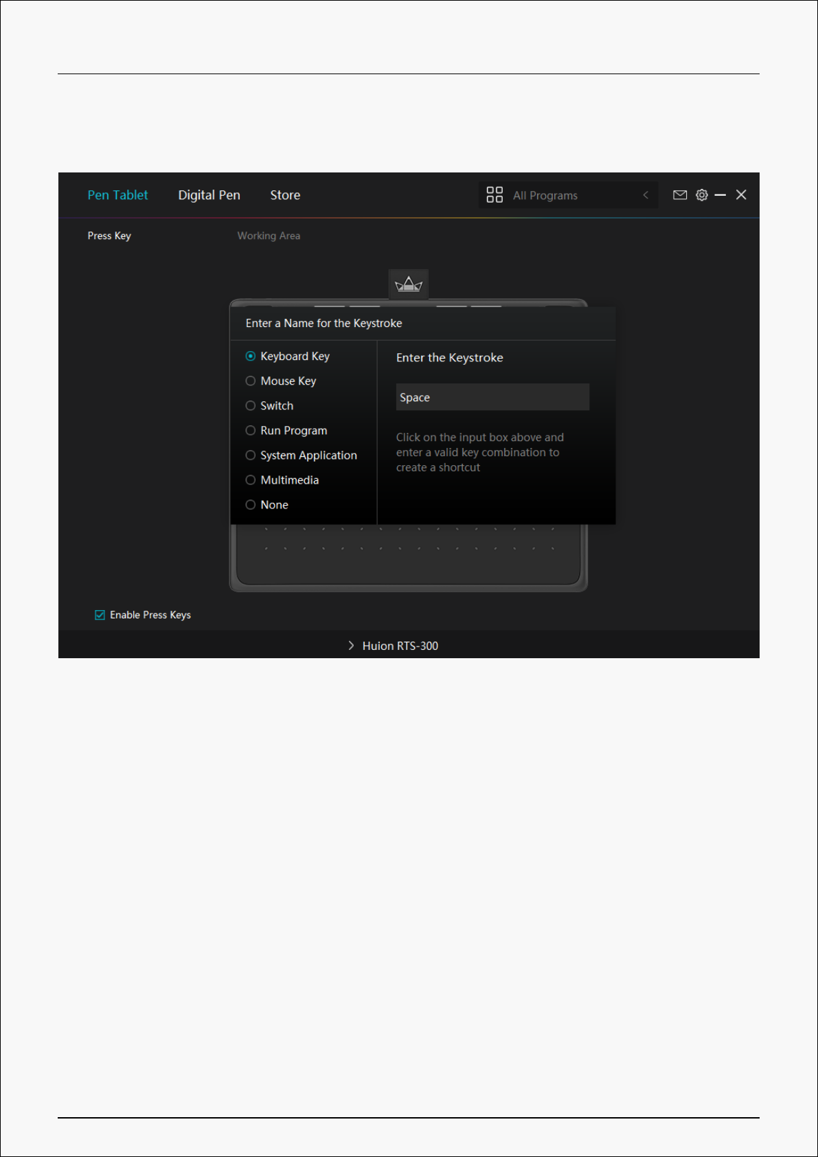This screenshot has width=818, height=1157.
Task: Choose the Run Program option
Action: click(251, 431)
